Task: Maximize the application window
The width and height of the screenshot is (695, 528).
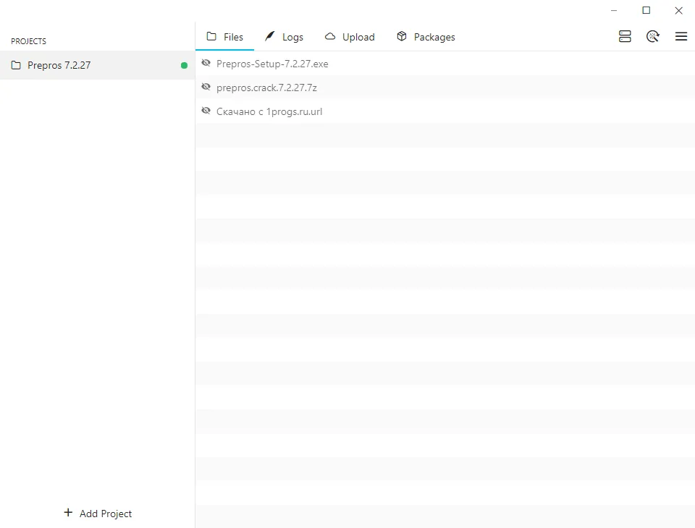Action: click(x=646, y=10)
